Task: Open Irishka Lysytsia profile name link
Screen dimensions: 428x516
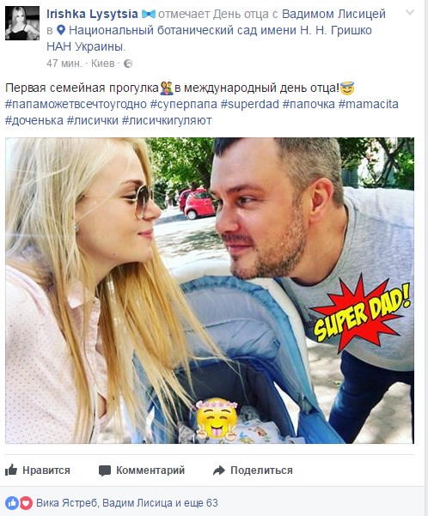Action: pos(92,14)
